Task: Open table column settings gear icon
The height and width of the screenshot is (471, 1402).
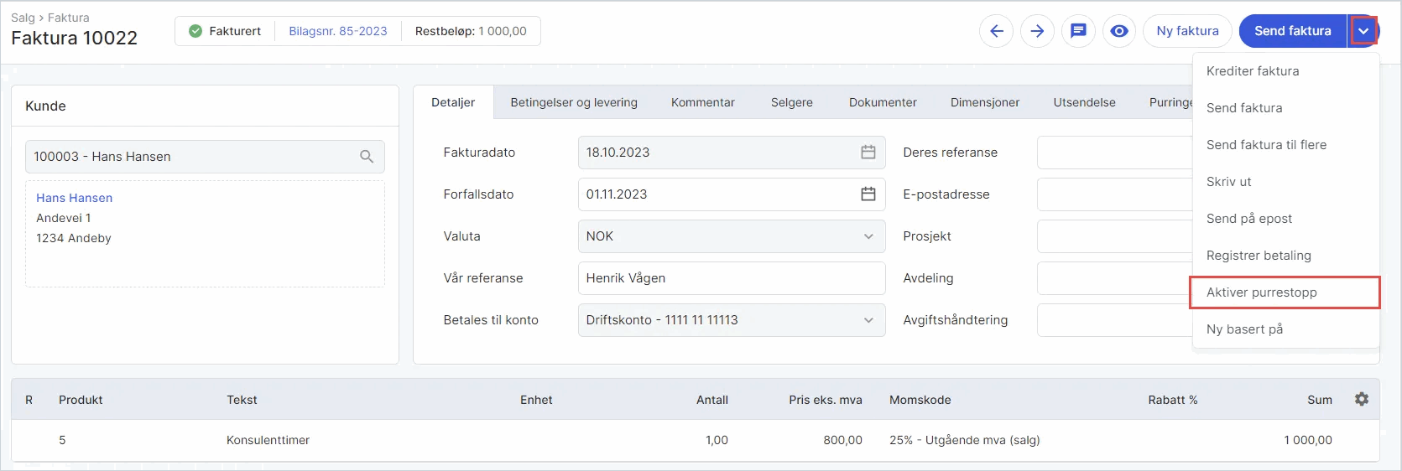Action: pos(1362,399)
